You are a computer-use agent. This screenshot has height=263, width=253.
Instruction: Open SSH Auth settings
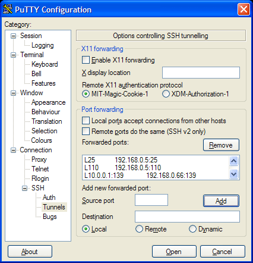(x=49, y=198)
